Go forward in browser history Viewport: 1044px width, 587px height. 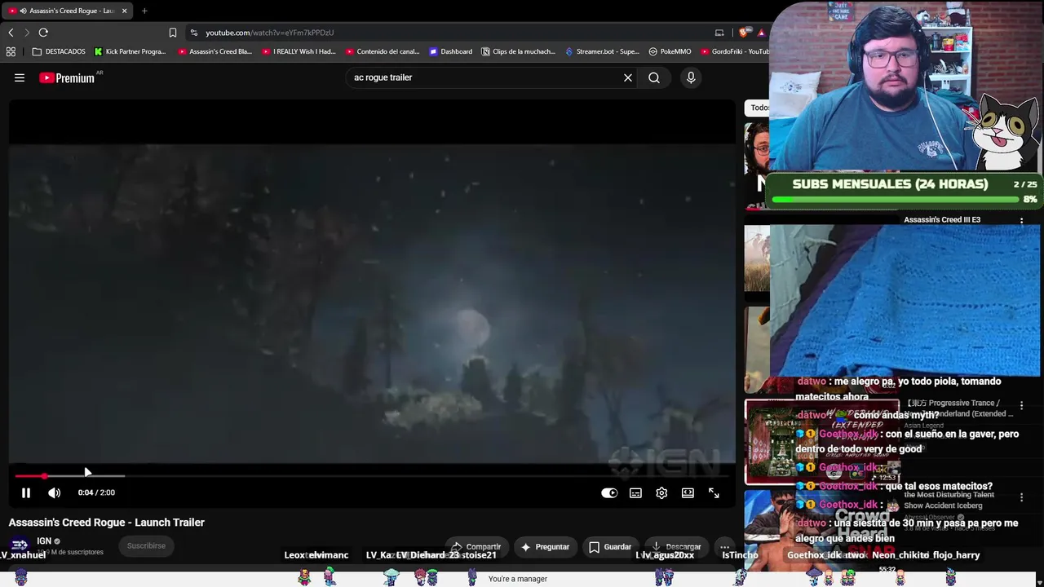[x=27, y=33]
